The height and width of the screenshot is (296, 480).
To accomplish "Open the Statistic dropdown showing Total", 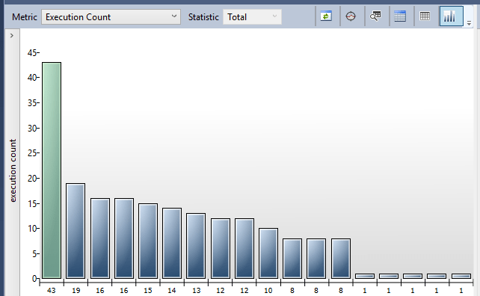I will pyautogui.click(x=252, y=17).
